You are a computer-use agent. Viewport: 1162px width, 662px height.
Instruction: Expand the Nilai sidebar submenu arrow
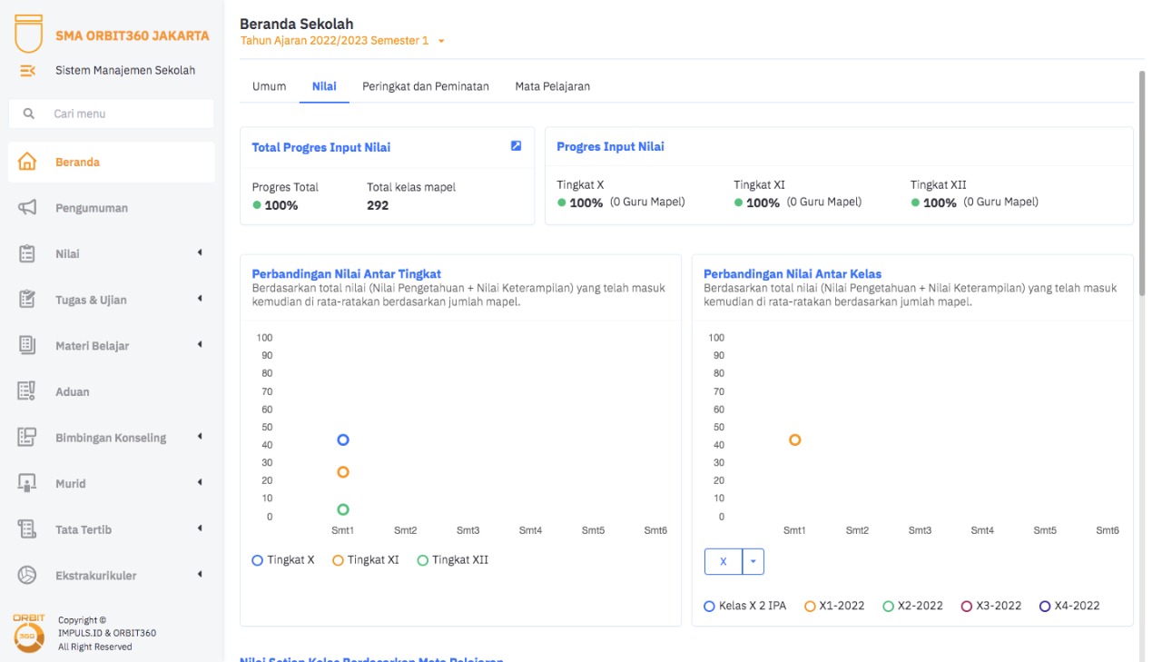click(200, 253)
